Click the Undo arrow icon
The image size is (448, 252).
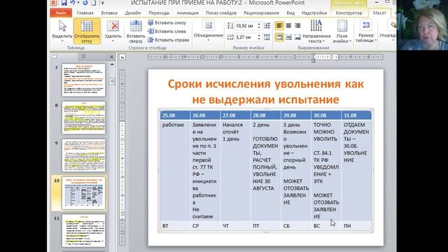click(x=73, y=3)
